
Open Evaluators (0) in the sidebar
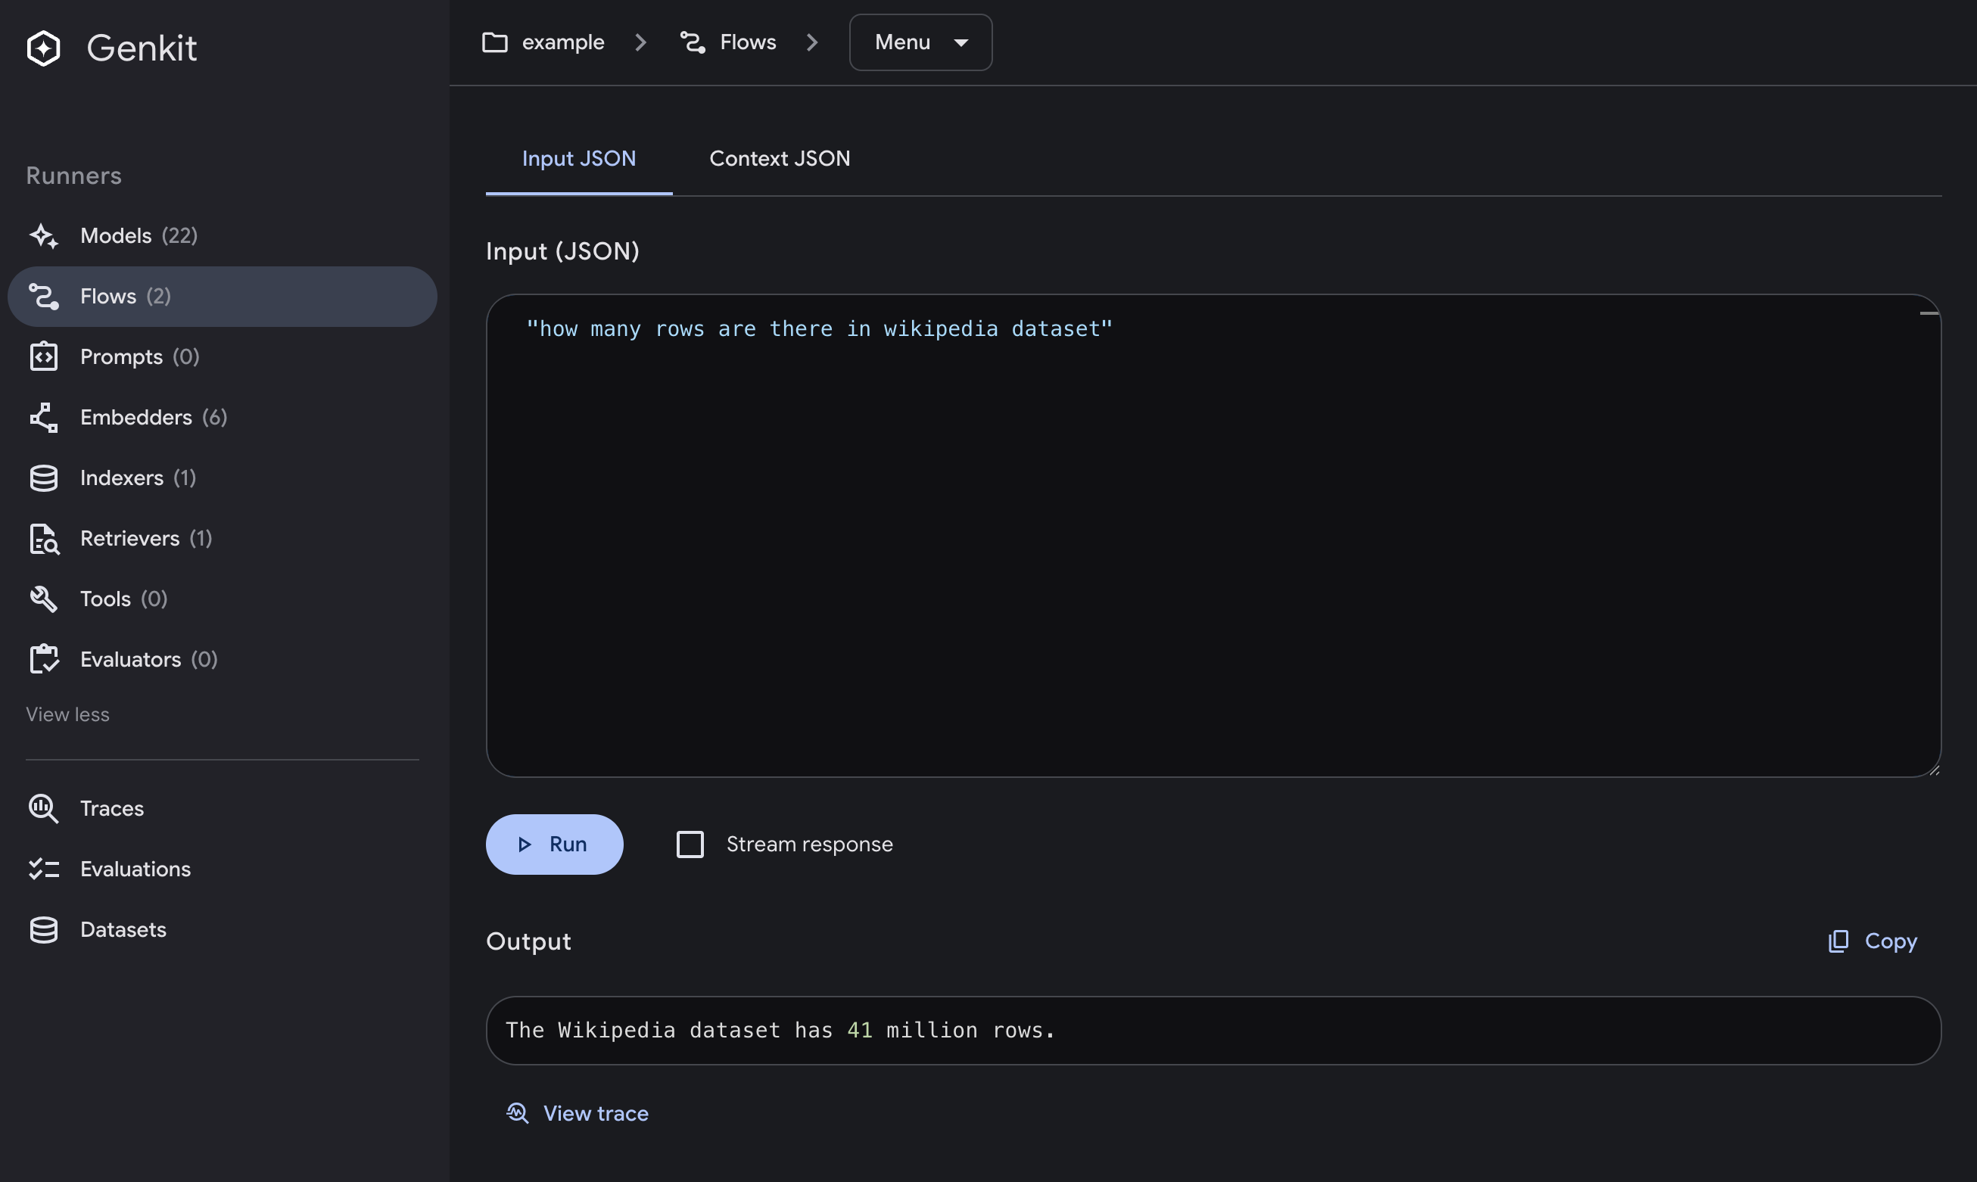(x=223, y=660)
